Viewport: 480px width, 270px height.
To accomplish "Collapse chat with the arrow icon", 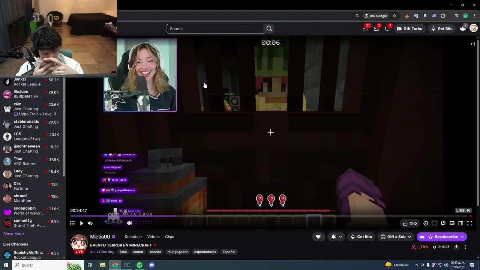I will pos(472,44).
